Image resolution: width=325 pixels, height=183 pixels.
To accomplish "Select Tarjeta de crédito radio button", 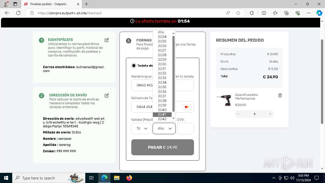I will (x=134, y=66).
